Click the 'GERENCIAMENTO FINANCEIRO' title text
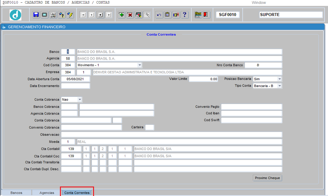 pos(37,27)
